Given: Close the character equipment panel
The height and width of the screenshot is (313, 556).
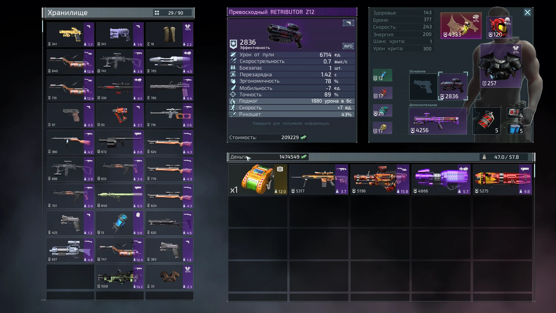Looking at the screenshot, I should tap(527, 12).
